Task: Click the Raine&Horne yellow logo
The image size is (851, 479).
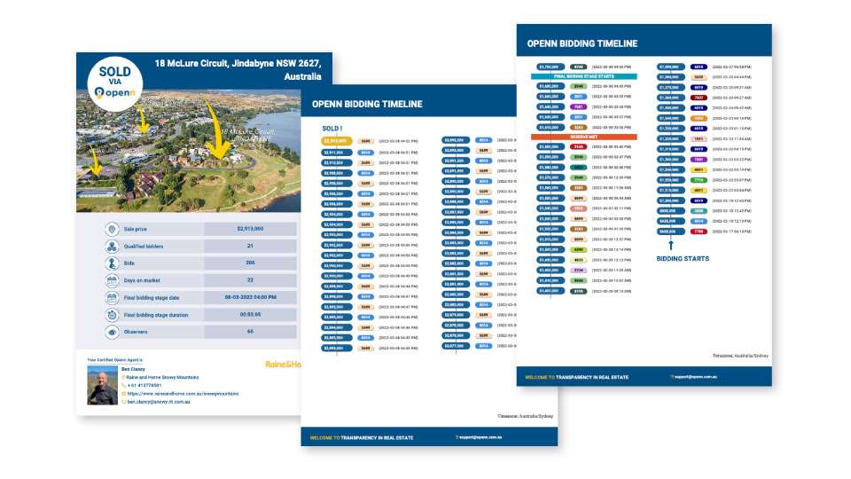Action: [x=283, y=365]
